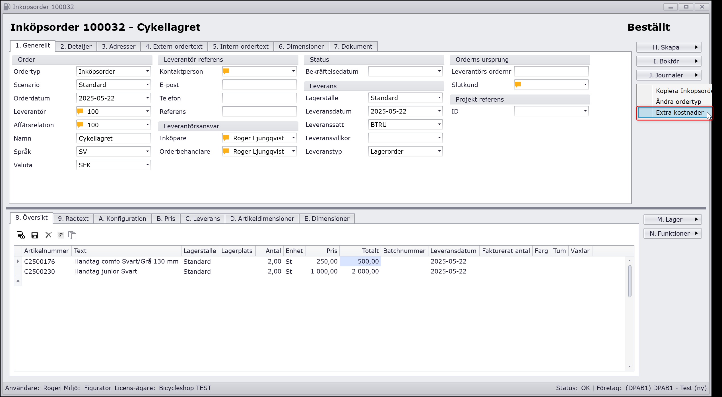Expand the Leveranssätt BTRU dropdown

click(439, 124)
